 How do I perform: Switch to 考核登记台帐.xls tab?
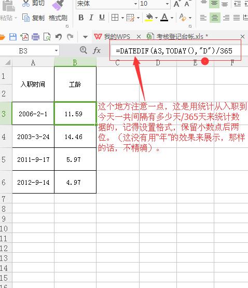[177, 36]
